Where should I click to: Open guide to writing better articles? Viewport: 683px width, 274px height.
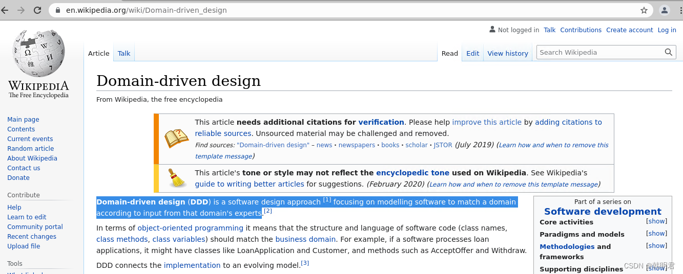point(250,184)
